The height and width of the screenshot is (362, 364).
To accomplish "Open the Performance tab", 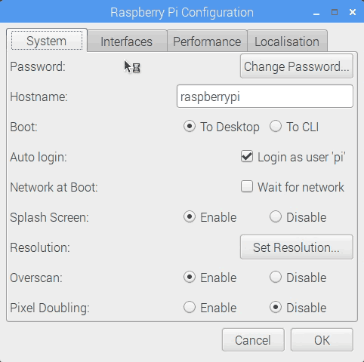I will [x=207, y=41].
